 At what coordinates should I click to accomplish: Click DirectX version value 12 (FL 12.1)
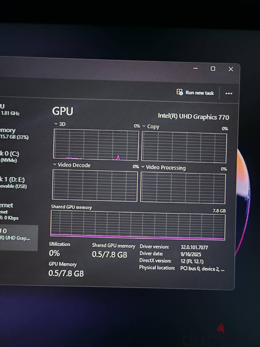[192, 261]
